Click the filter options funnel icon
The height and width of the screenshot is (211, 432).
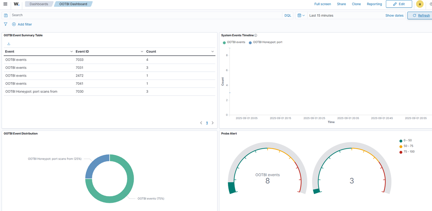[6, 24]
